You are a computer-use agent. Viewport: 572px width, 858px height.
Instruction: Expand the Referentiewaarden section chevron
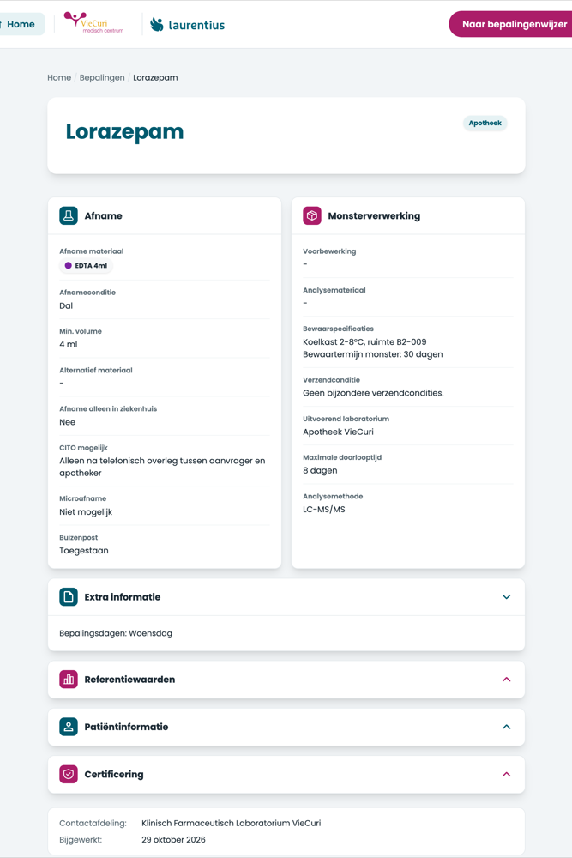pos(506,679)
